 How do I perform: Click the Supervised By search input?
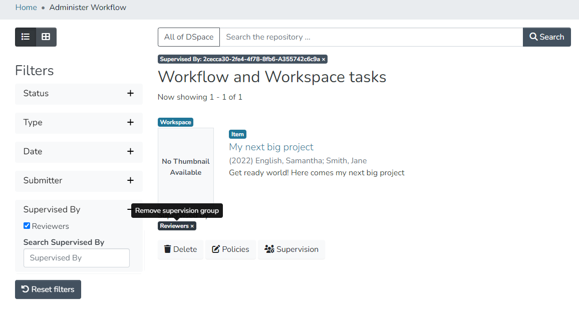click(77, 258)
